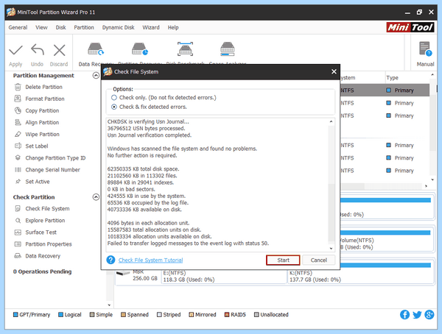Open the Facebook share icon
Image resolution: width=442 pixels, height=334 pixels.
pos(404,315)
